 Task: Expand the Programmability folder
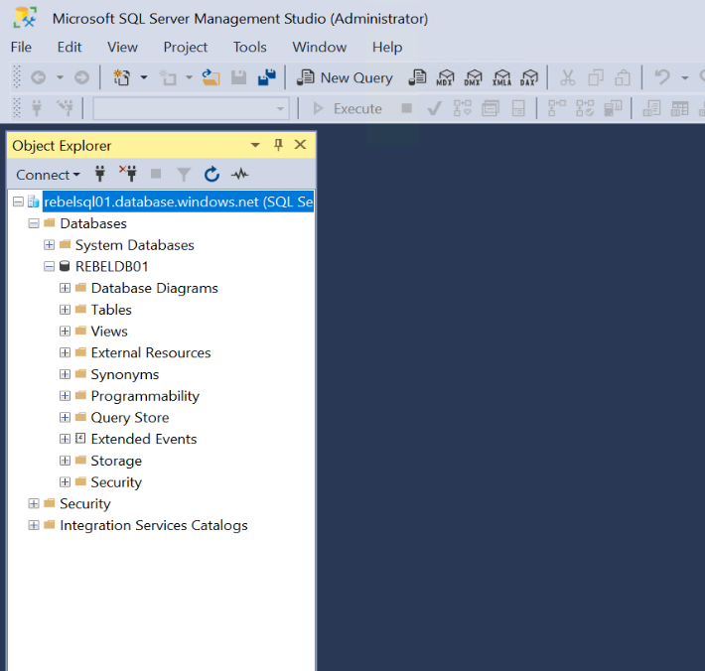65,395
